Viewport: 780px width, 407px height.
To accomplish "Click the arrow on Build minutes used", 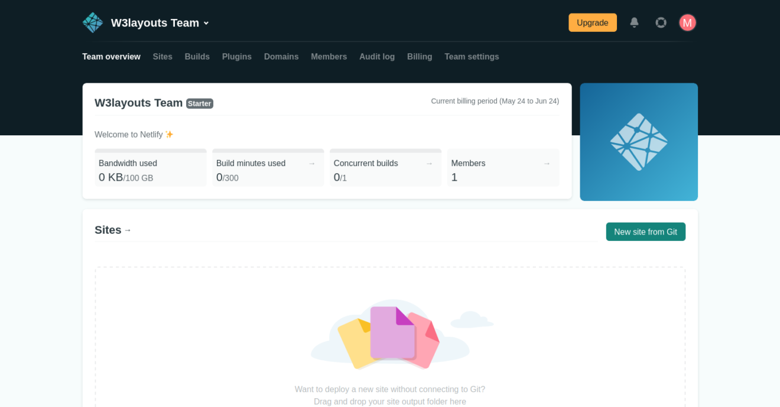I will [x=312, y=164].
